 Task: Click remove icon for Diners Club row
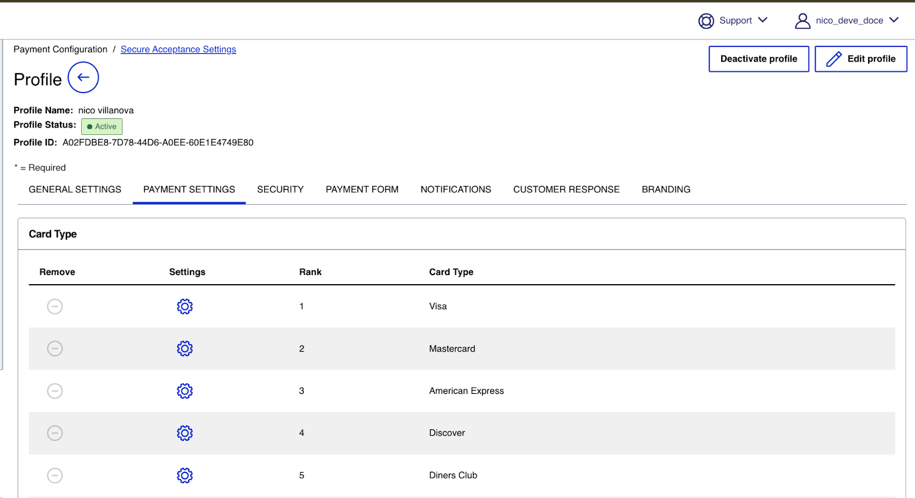pyautogui.click(x=55, y=475)
